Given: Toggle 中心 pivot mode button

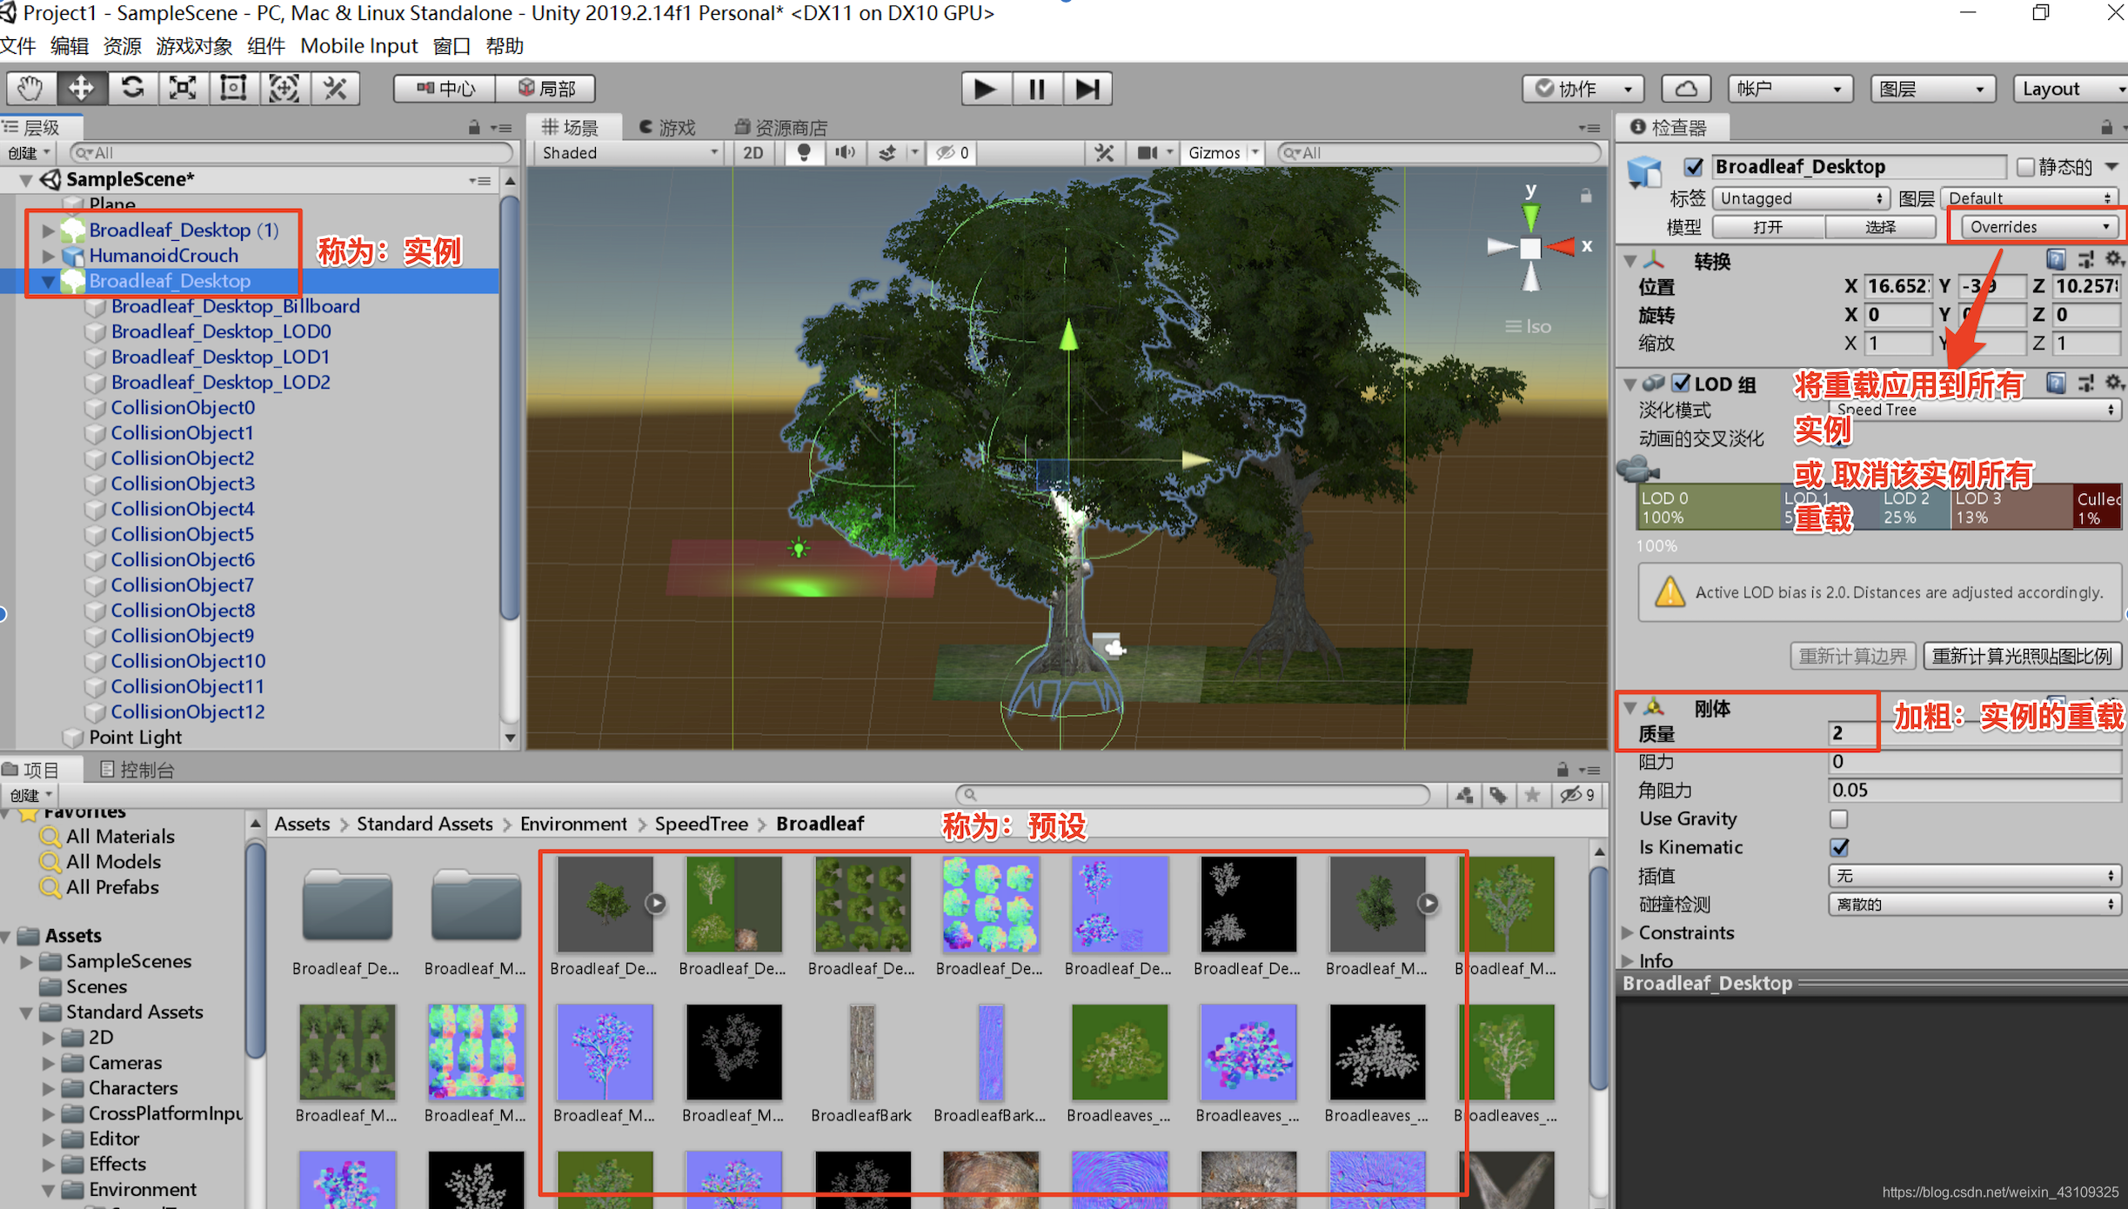Looking at the screenshot, I should pyautogui.click(x=445, y=89).
